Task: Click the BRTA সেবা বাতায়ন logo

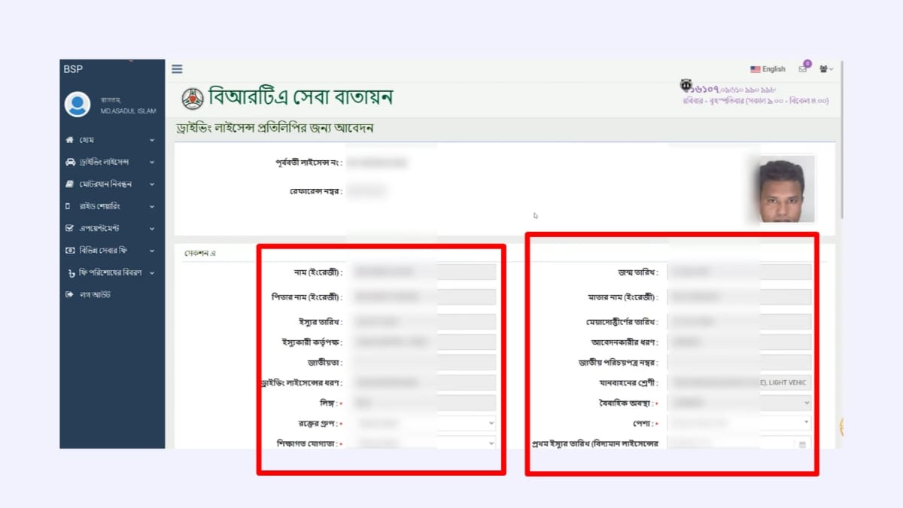Action: click(194, 98)
